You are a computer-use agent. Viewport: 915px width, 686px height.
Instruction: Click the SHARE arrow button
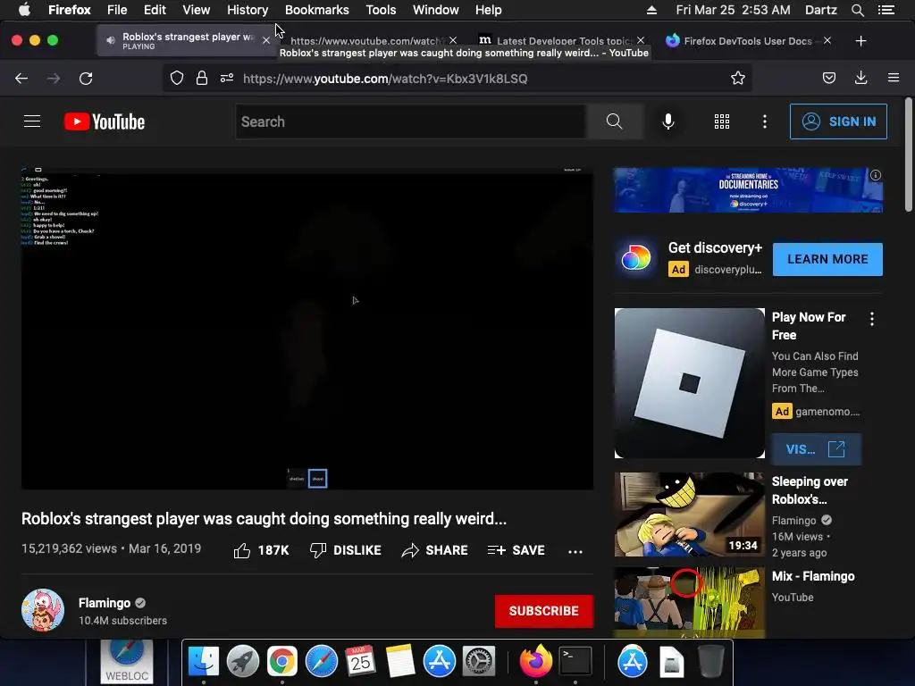coord(435,550)
